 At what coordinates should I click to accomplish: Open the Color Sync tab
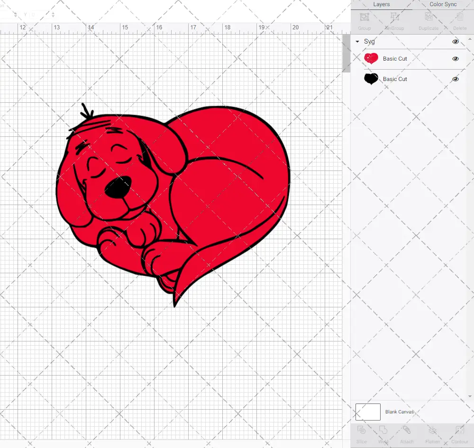click(443, 5)
